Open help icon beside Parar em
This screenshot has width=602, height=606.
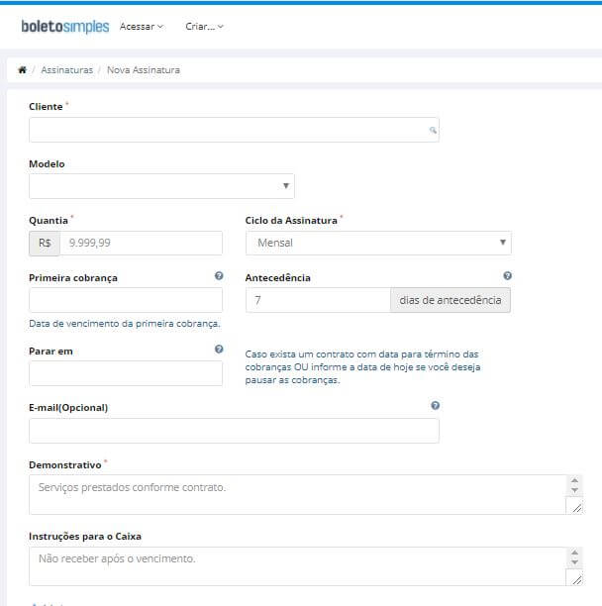219,349
